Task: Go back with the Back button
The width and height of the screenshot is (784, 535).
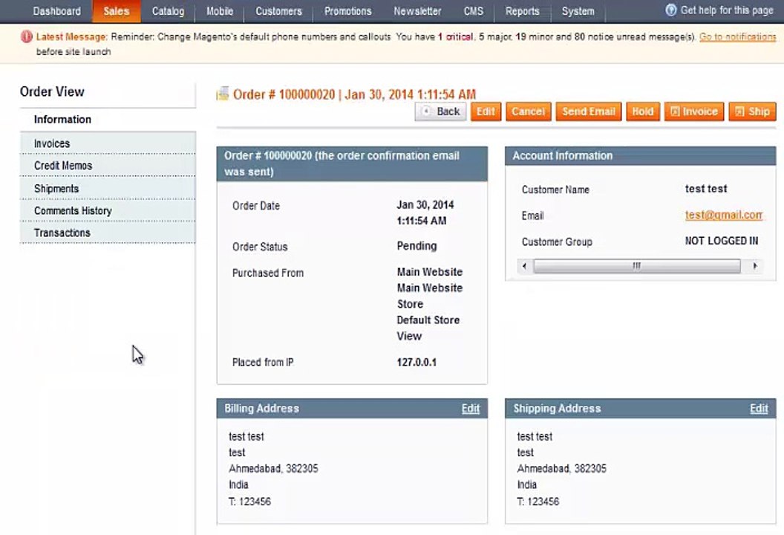Action: tap(441, 111)
